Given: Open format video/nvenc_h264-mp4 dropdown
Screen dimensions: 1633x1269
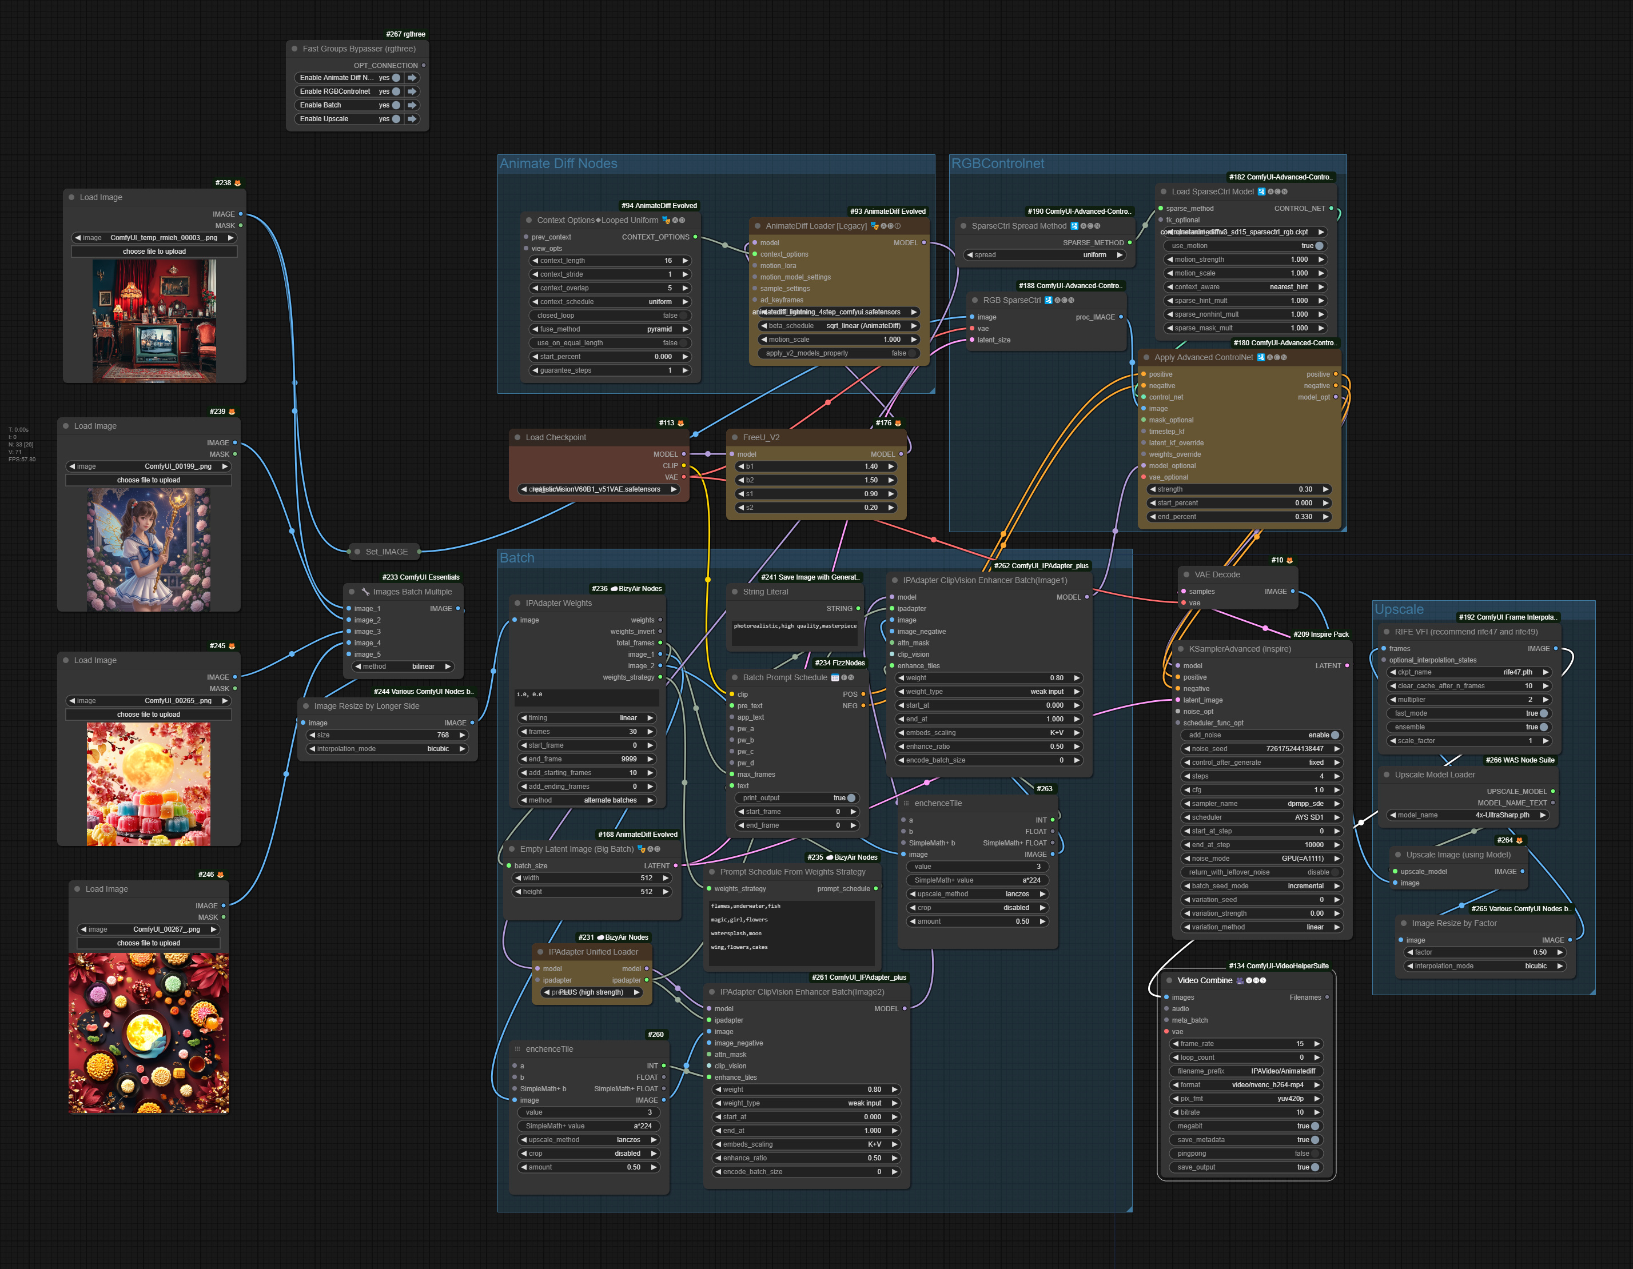Looking at the screenshot, I should click(x=1246, y=1085).
